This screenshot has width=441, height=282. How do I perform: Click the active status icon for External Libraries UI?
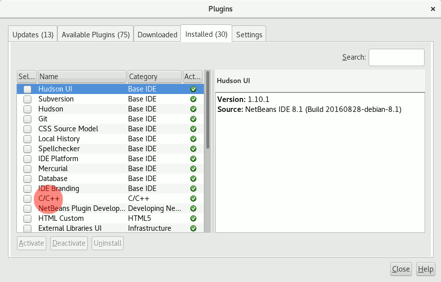(x=193, y=228)
